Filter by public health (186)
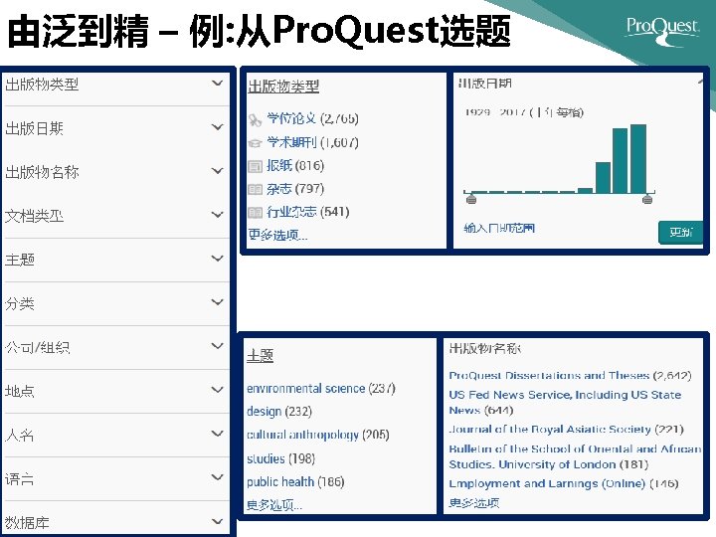Screen dimensions: 716x537 coord(295,481)
